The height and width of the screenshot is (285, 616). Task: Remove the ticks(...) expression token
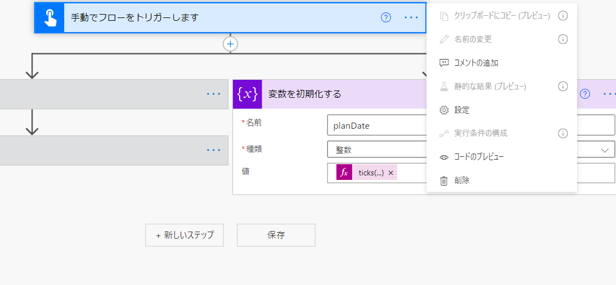391,173
